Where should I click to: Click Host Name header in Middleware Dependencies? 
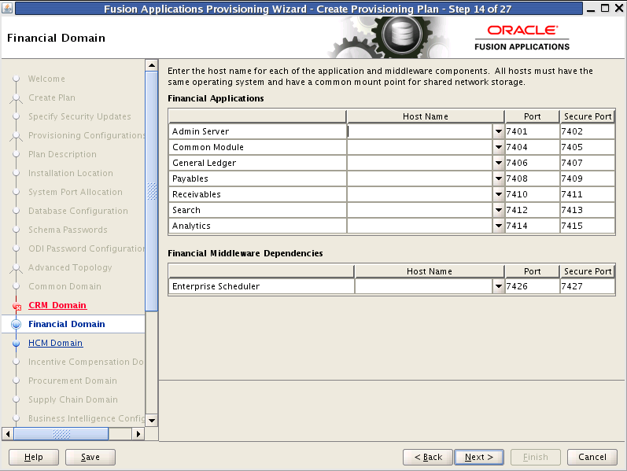pos(430,271)
